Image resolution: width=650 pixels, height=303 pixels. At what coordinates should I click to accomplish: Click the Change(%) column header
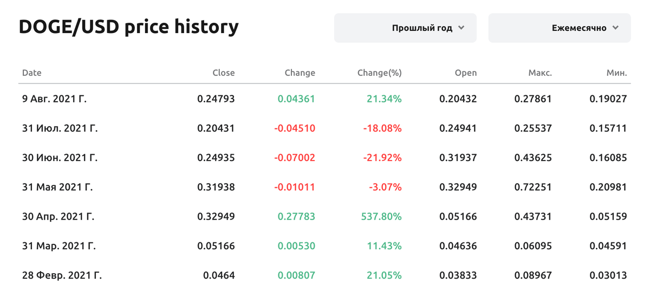(x=380, y=73)
